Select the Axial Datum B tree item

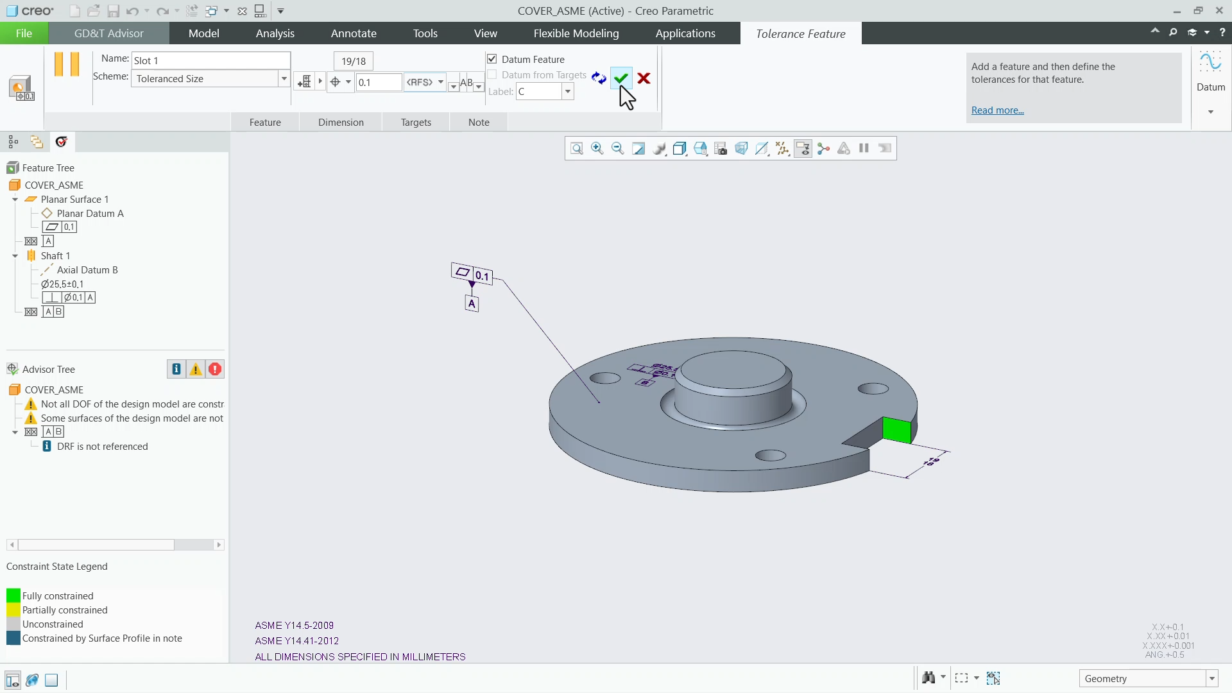pos(87,270)
